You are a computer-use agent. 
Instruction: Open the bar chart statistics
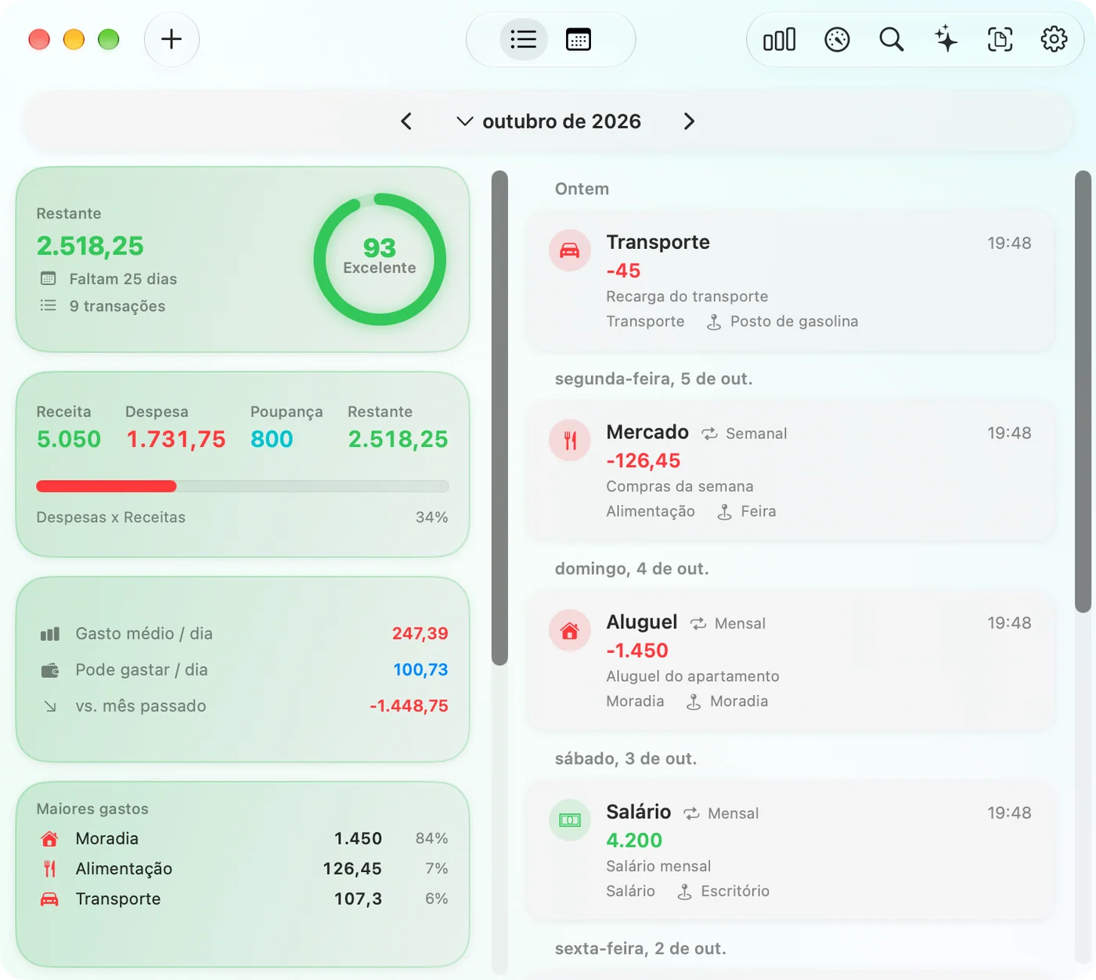(x=780, y=39)
